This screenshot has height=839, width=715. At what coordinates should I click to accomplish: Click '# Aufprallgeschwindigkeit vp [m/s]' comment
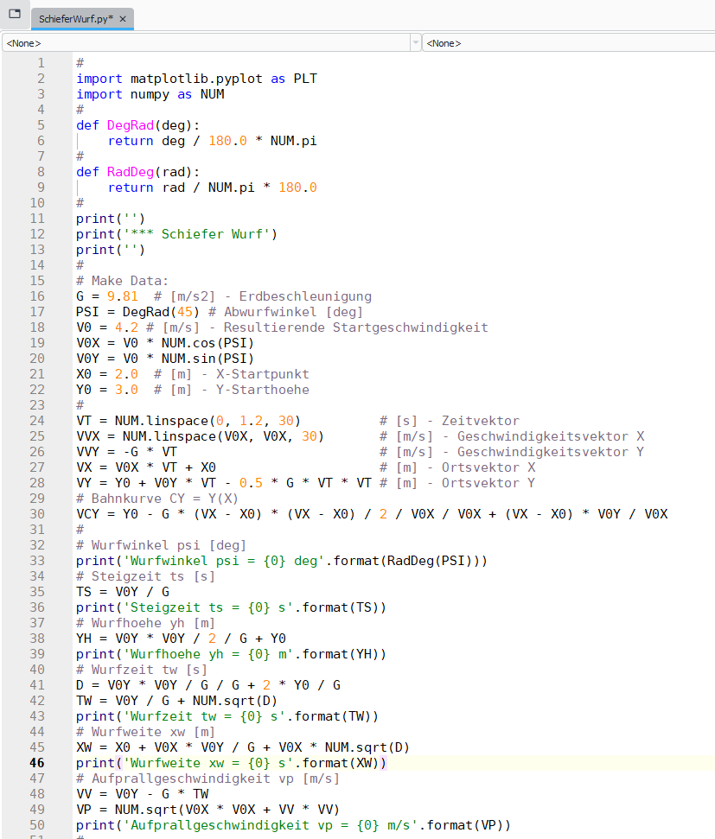click(207, 778)
